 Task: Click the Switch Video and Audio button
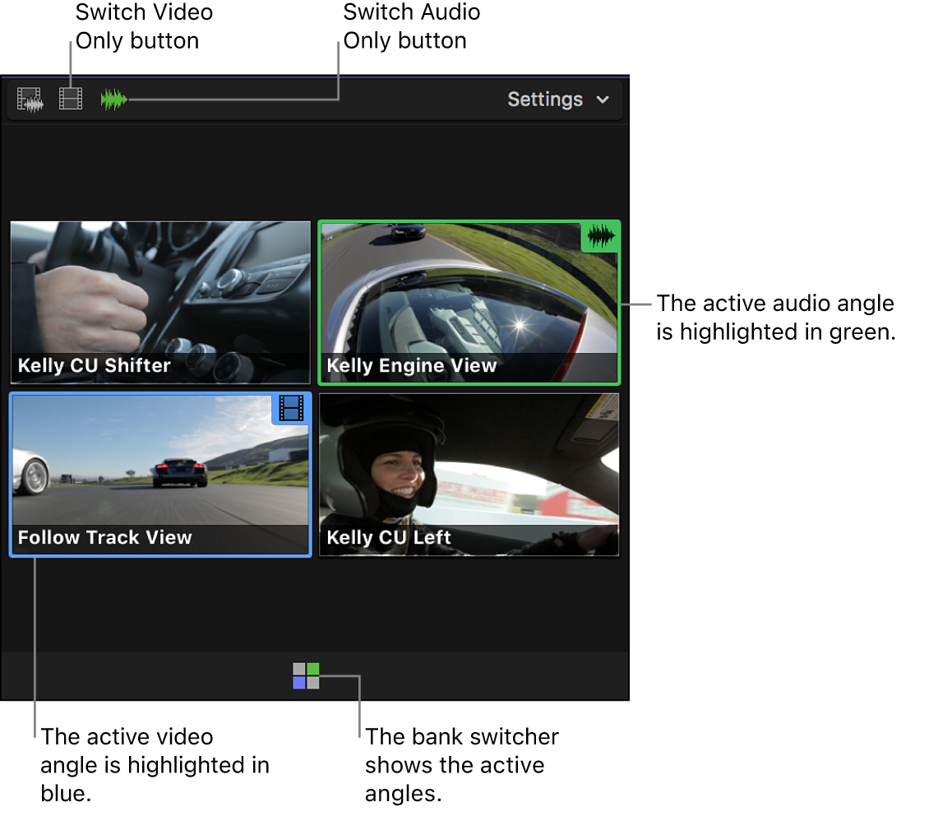click(x=30, y=99)
